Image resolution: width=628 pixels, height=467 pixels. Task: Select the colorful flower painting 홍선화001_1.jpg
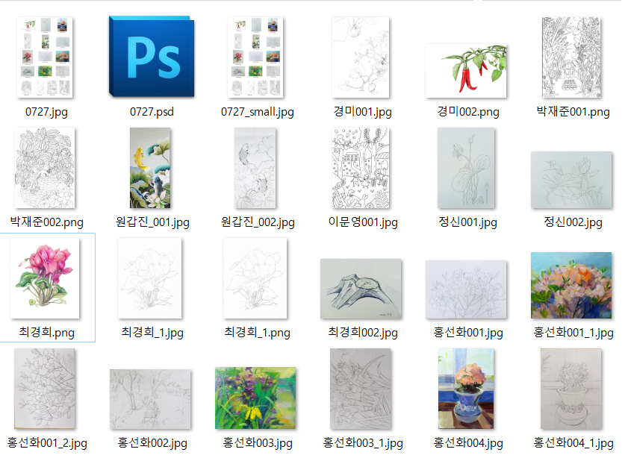tap(572, 285)
